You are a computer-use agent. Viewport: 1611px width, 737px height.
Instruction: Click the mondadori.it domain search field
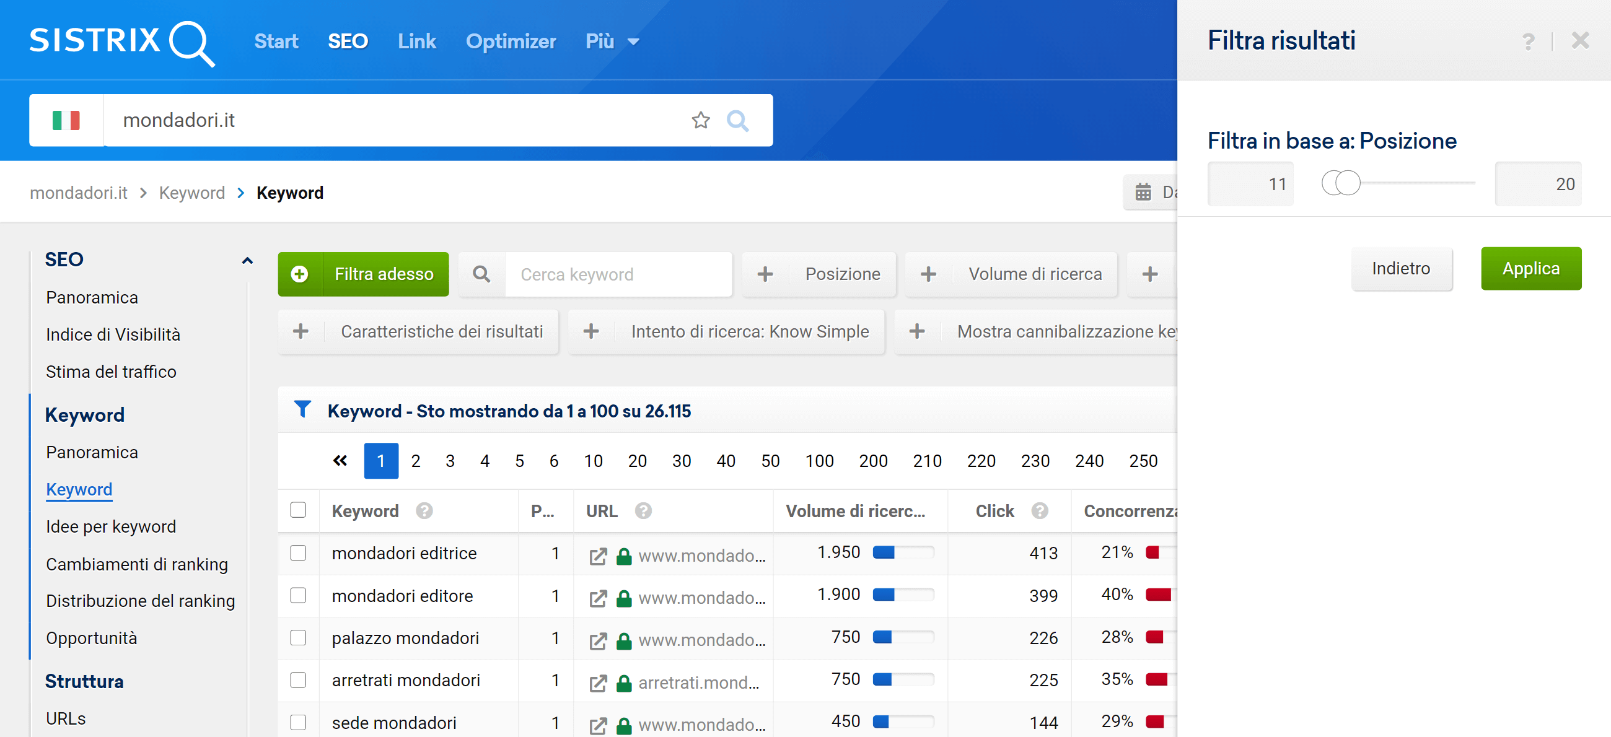(394, 120)
